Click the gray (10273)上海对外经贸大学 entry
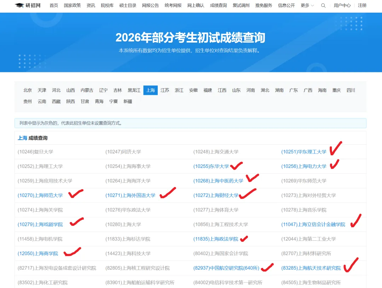 coord(308,196)
